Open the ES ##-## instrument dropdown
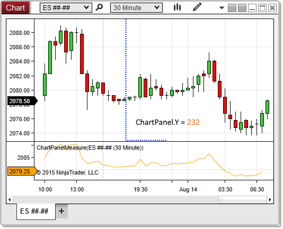The width and height of the screenshot is (283, 229). 66,8
